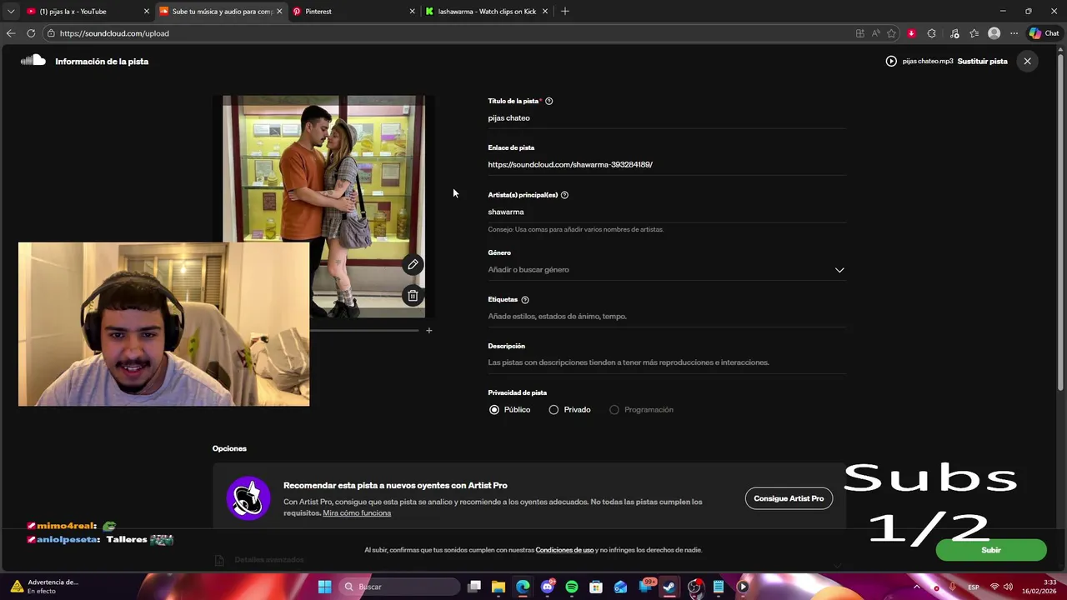
Task: Click the taskbar Buscar search box
Action: coord(400,587)
